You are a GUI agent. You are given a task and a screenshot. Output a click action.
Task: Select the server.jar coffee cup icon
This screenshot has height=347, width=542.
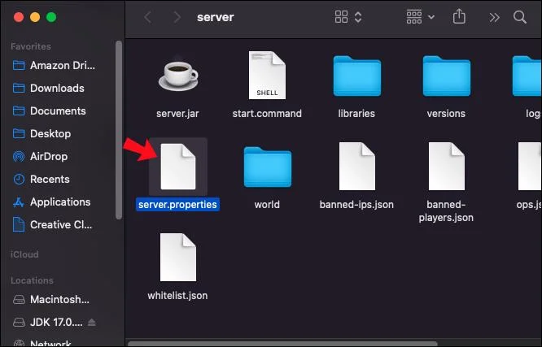[x=178, y=74]
